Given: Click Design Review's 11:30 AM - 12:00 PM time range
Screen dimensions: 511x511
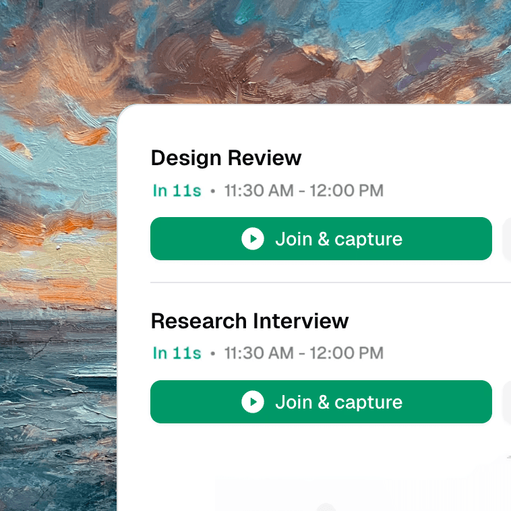Looking at the screenshot, I should click(304, 191).
